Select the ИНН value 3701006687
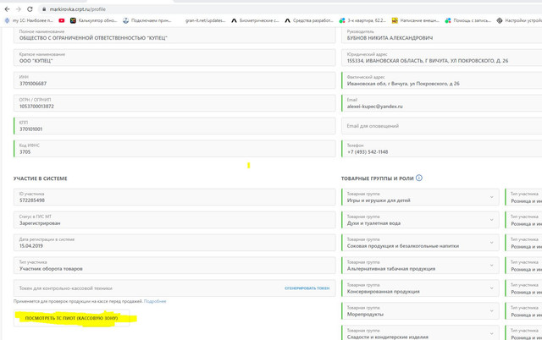 33,84
